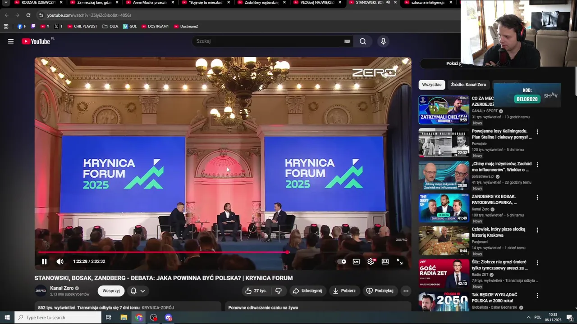Select the Wszystkie filter chip

pos(432,85)
